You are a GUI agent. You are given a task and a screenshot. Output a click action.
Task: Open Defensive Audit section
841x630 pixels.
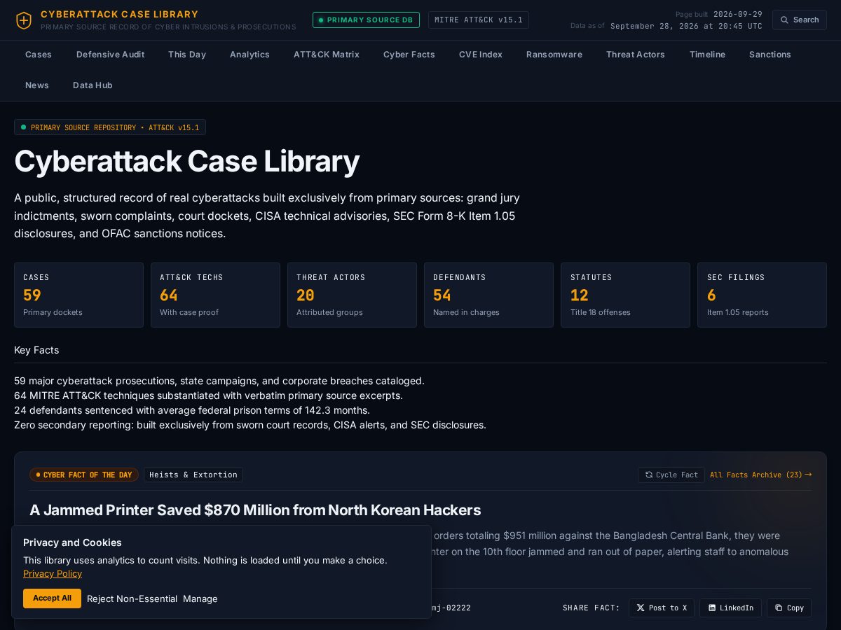(x=110, y=55)
